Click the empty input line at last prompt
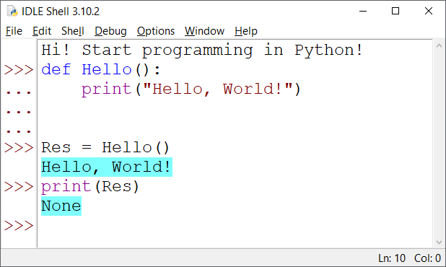Screen dimensions: 446x267 (x=235, y=226)
